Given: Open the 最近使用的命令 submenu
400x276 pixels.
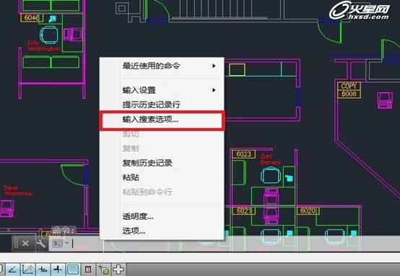Looking at the screenshot, I should (162, 66).
